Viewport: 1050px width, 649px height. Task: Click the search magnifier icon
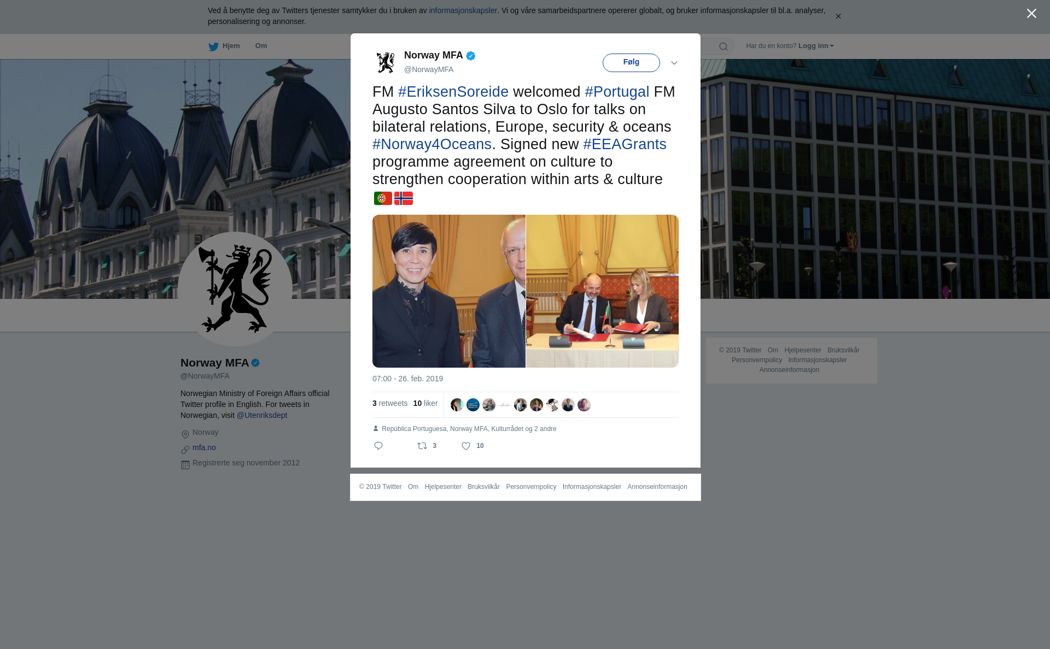click(x=724, y=46)
